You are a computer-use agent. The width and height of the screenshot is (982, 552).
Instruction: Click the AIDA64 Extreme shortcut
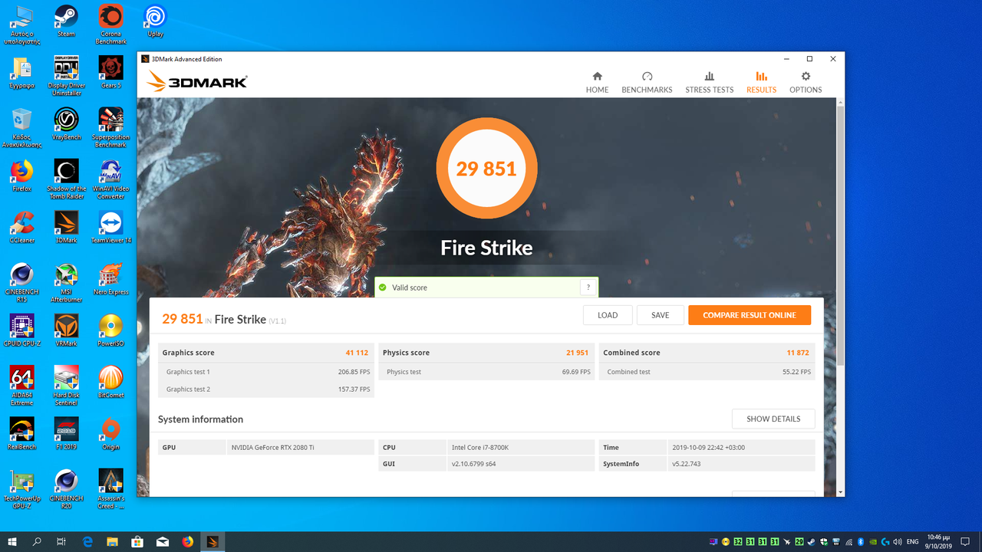21,384
